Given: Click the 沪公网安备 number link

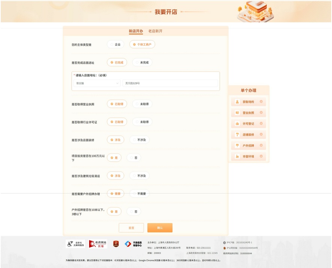Looking at the screenshot, I should click(x=242, y=248).
